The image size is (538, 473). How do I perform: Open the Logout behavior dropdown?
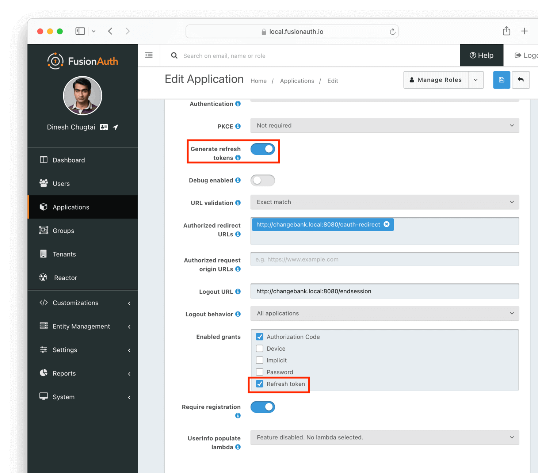385,313
